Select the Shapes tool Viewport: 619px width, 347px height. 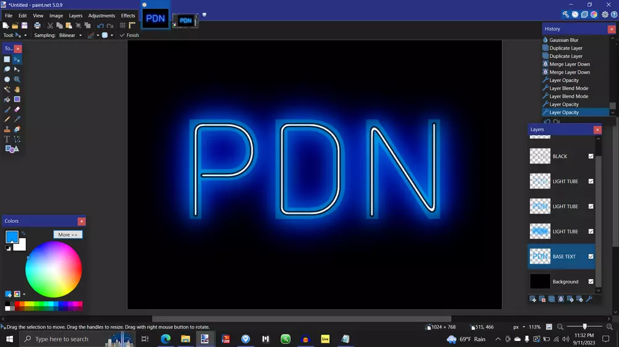tap(12, 149)
